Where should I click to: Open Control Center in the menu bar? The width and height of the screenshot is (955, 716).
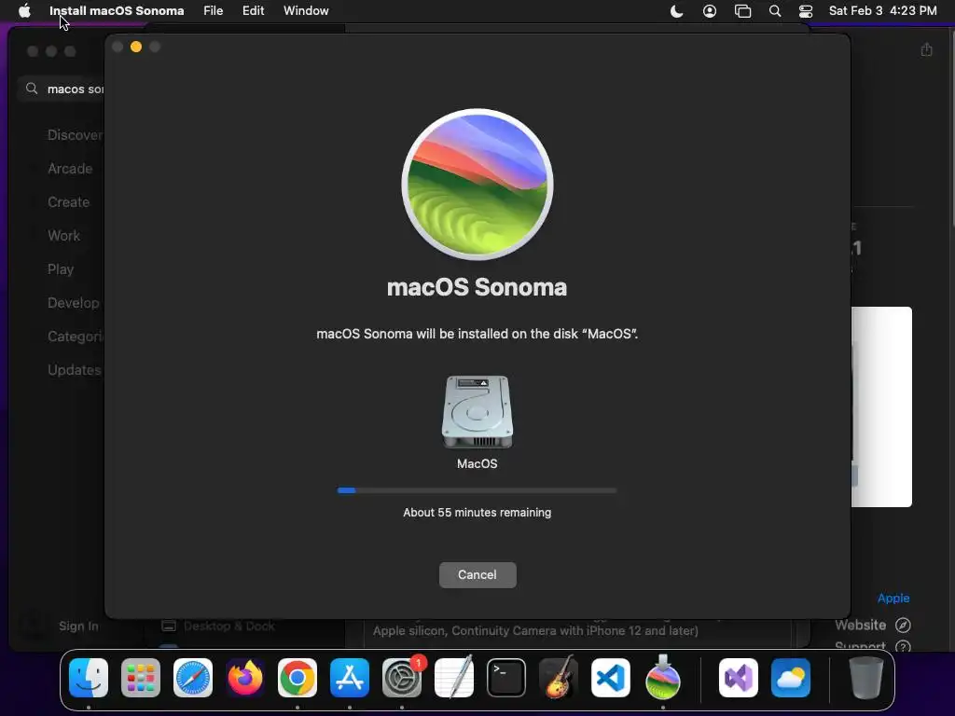point(806,11)
